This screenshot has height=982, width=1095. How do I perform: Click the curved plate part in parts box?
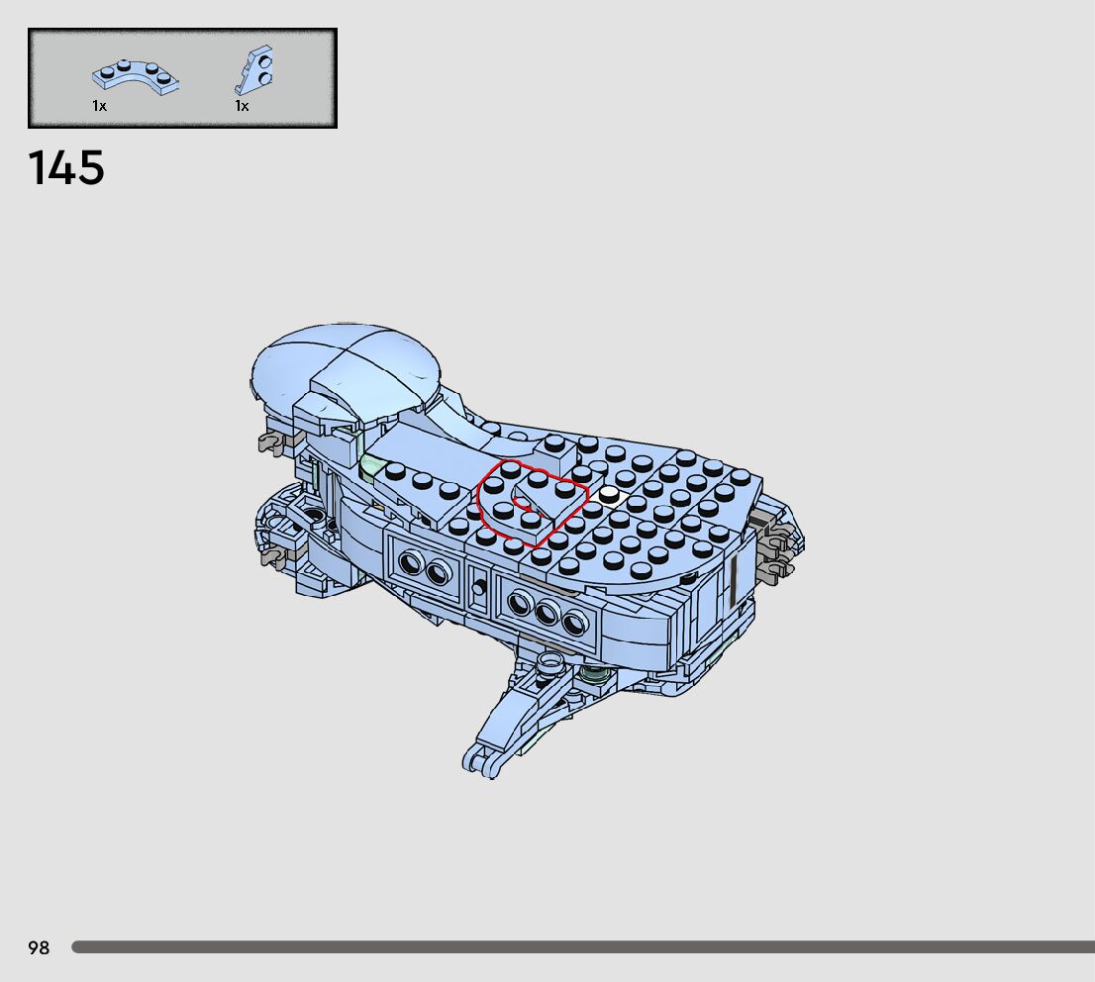(135, 77)
